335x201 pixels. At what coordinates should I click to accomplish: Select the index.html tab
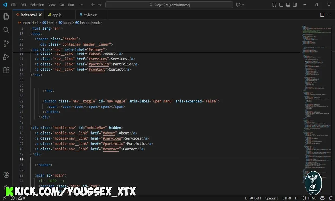coord(28,15)
